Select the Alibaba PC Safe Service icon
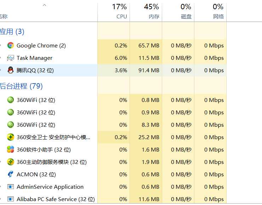The image size is (262, 205). click(x=11, y=199)
